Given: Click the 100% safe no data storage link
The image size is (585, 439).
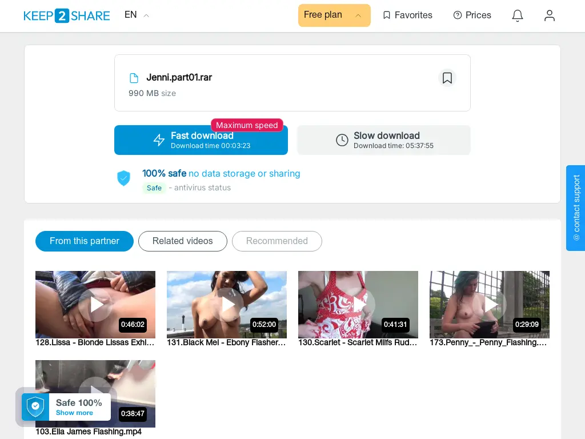Looking at the screenshot, I should point(221,173).
